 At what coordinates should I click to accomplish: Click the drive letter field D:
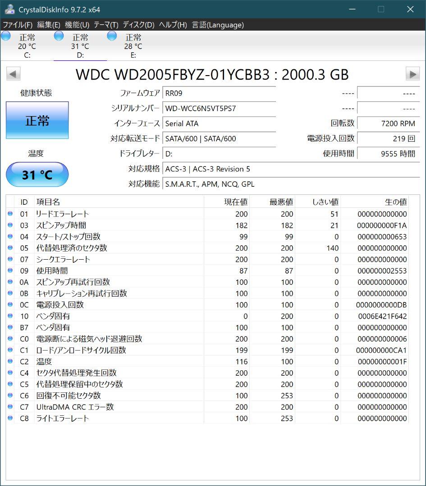(x=219, y=154)
